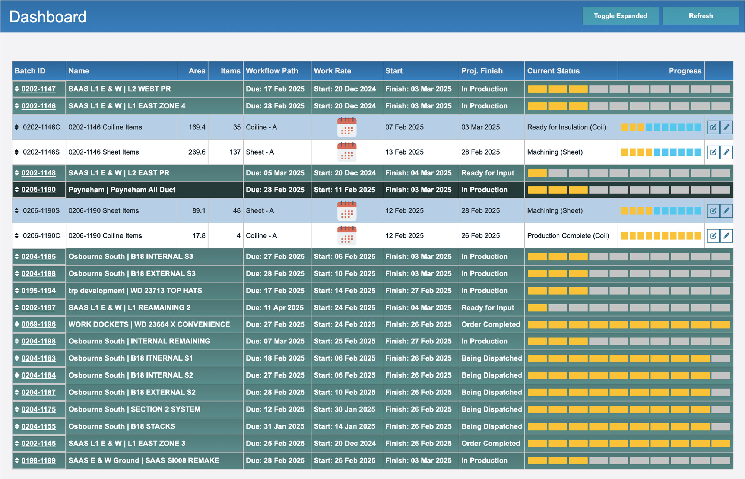Click edit-square icon for 0202-1146 Sheet Items
The height and width of the screenshot is (479, 745).
(x=713, y=152)
